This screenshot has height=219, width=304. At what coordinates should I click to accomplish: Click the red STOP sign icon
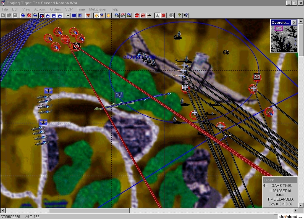[x=137, y=15]
